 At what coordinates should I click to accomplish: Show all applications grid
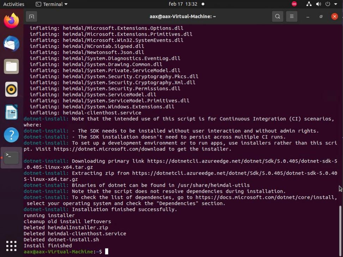[x=11, y=246]
